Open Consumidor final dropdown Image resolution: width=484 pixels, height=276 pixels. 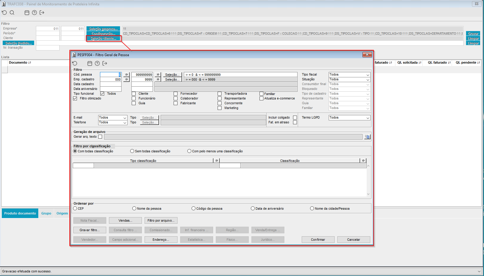click(349, 84)
